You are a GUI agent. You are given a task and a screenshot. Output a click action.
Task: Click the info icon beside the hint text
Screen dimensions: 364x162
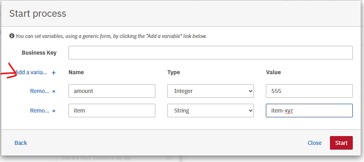pos(12,36)
